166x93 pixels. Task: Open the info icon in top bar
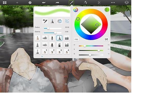tap(30, 3)
